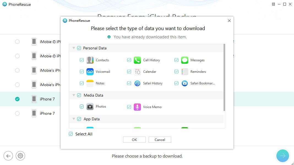
Task: Uncheck the App Data group checkbox
Action: pyautogui.click(x=79, y=119)
